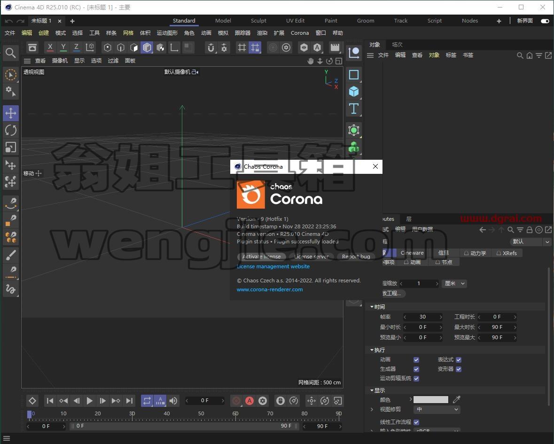Click the Live Selection tool
Screen dimensions: 554x444
click(11, 75)
